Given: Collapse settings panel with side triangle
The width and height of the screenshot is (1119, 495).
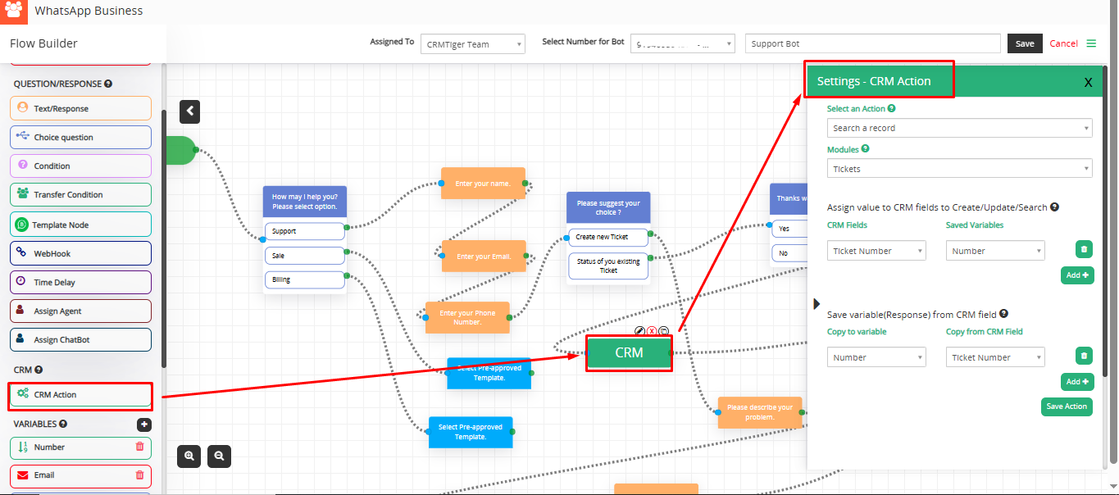Looking at the screenshot, I should [817, 304].
